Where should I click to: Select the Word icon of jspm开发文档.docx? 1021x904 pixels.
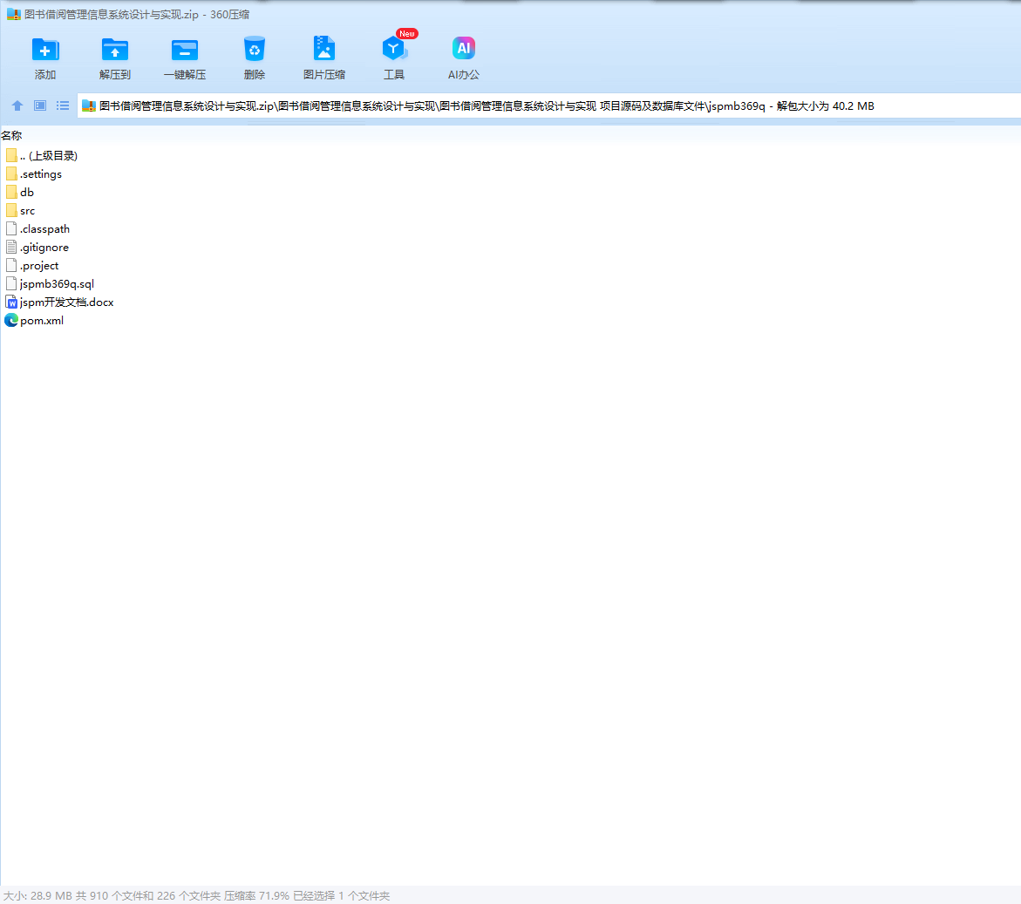(11, 302)
